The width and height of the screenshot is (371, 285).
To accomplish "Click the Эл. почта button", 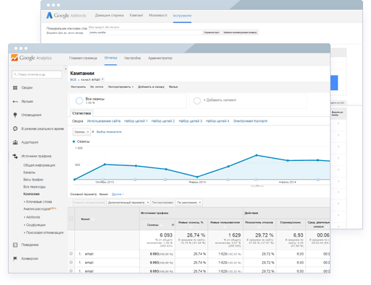I will (97, 87).
